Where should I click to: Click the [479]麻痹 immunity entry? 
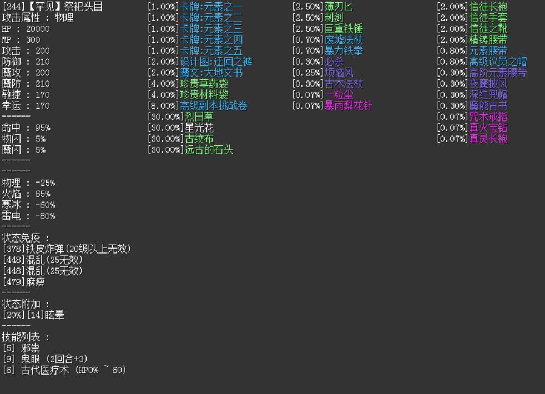pos(24,282)
